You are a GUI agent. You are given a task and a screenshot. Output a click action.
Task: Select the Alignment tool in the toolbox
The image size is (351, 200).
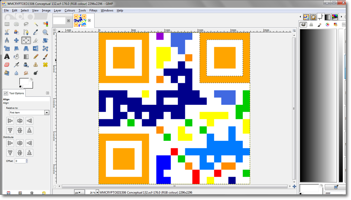[x=26, y=40]
